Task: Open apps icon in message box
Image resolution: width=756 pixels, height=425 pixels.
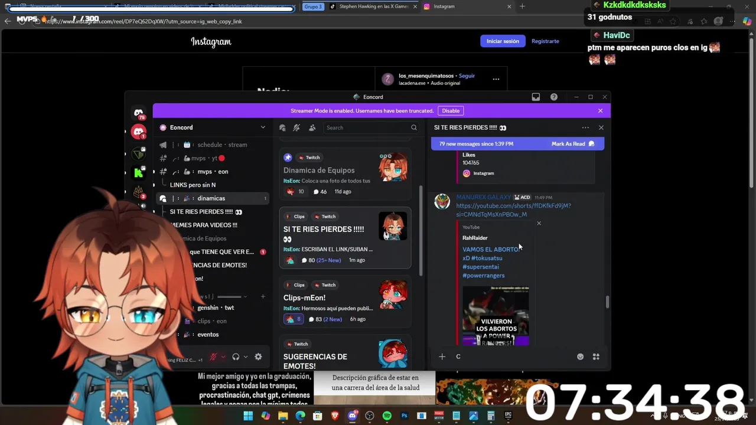Action: tap(596, 357)
